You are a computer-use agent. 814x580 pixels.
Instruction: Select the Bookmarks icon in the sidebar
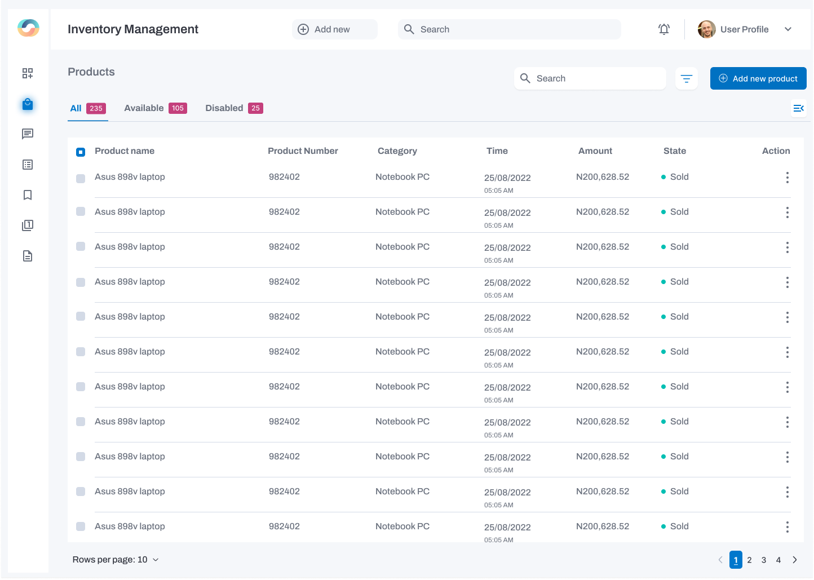[x=27, y=194]
